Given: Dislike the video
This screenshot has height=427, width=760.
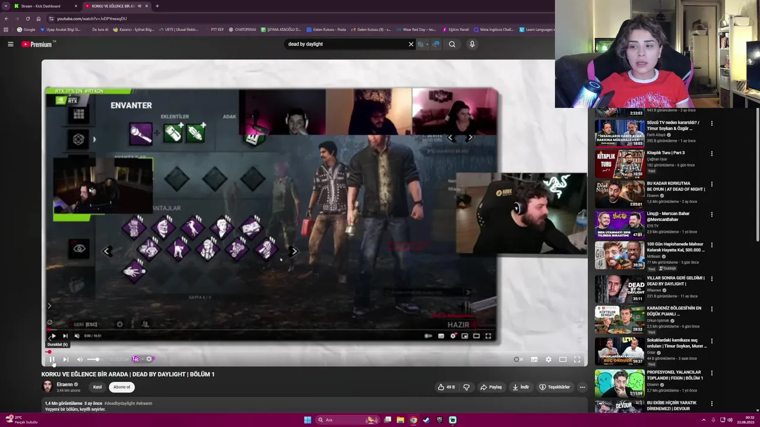Looking at the screenshot, I should click(x=466, y=387).
